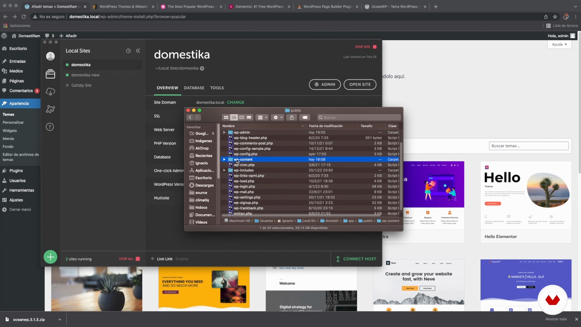Open Lista de lectura reading list
Viewport: 581px width, 327px height.
point(562,26)
